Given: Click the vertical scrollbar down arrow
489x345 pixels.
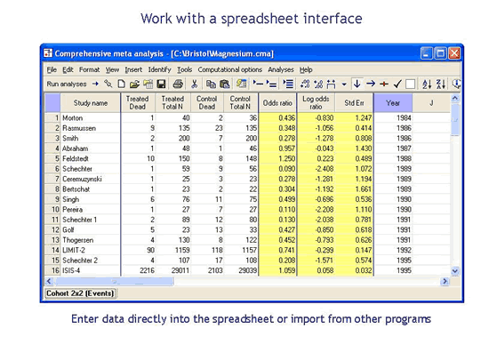Looking at the screenshot, I should point(455,271).
